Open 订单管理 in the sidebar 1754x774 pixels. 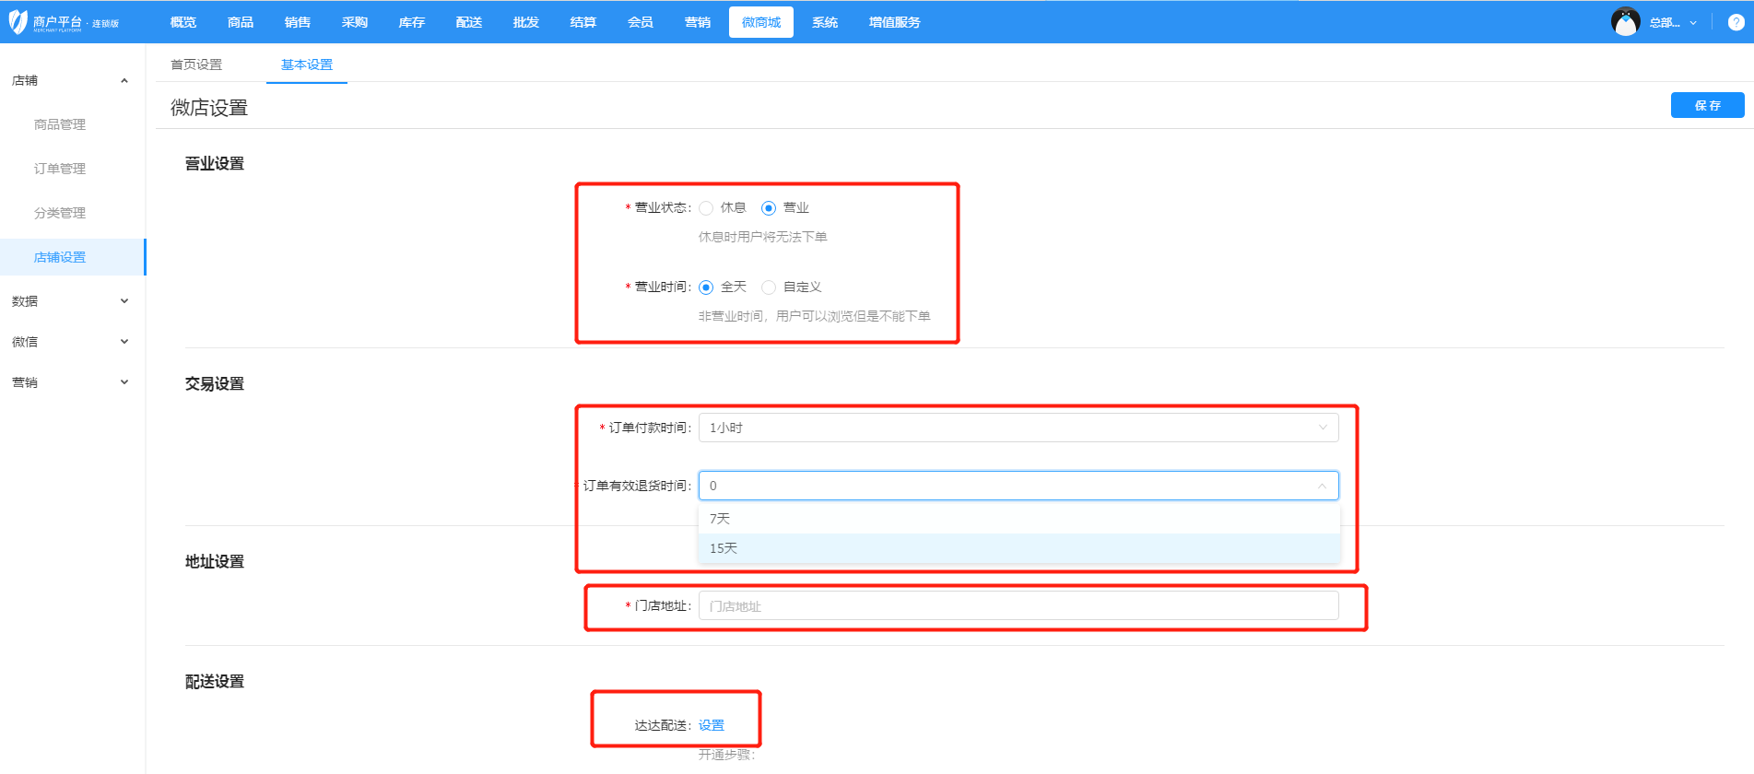pos(60,169)
